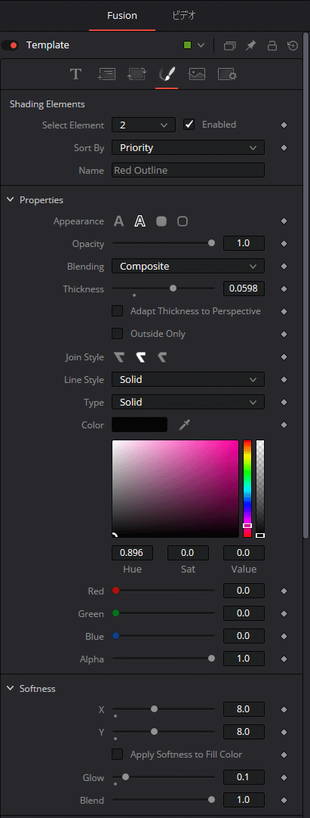The image size is (310, 818).
Task: Open the Image tab icon
Action: point(197,74)
